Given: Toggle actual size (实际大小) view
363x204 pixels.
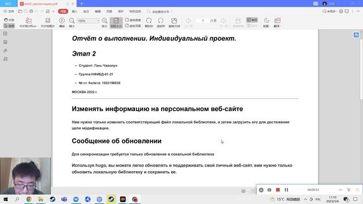Looking at the screenshot, I should pyautogui.click(x=116, y=23).
